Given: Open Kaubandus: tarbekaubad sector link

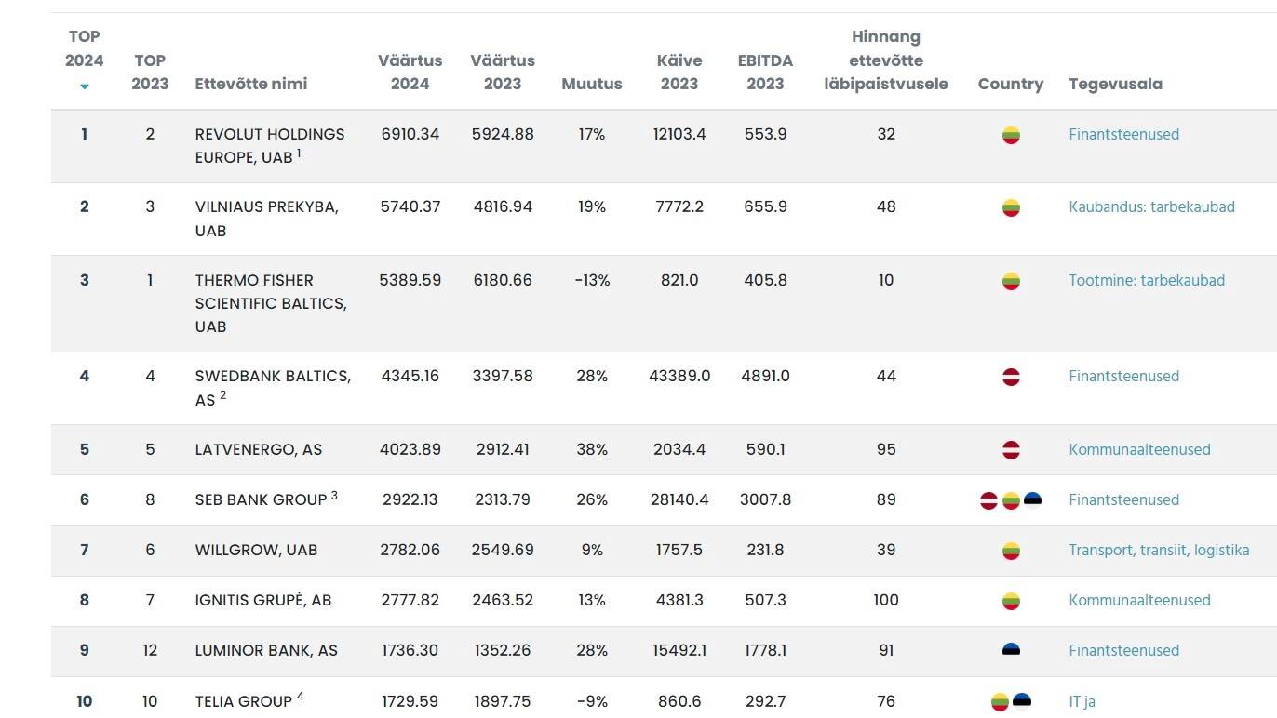Looking at the screenshot, I should pyautogui.click(x=1151, y=207).
